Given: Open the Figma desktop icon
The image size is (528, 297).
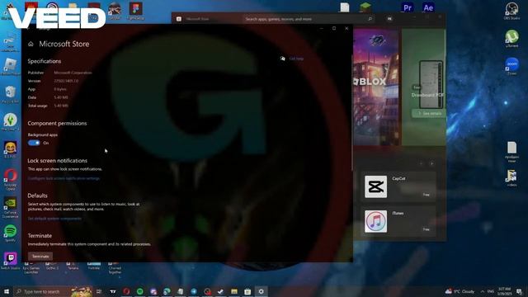Looking at the screenshot, I should (135, 11).
